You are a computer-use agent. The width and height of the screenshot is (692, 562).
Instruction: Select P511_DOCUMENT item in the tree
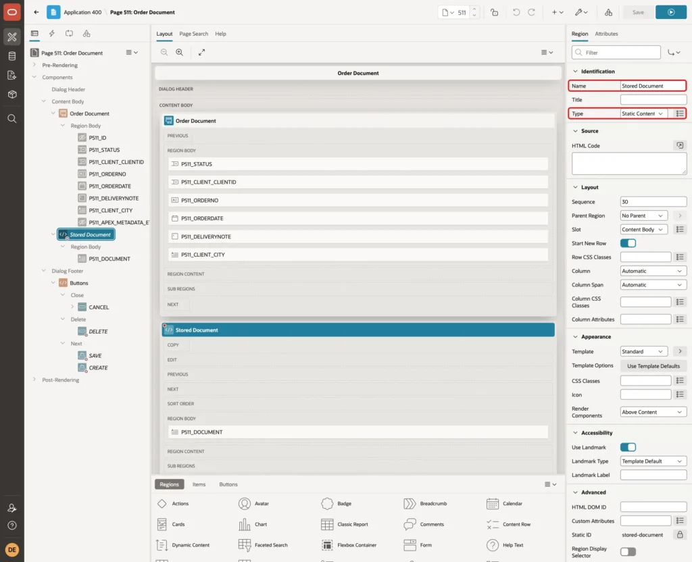(x=109, y=259)
